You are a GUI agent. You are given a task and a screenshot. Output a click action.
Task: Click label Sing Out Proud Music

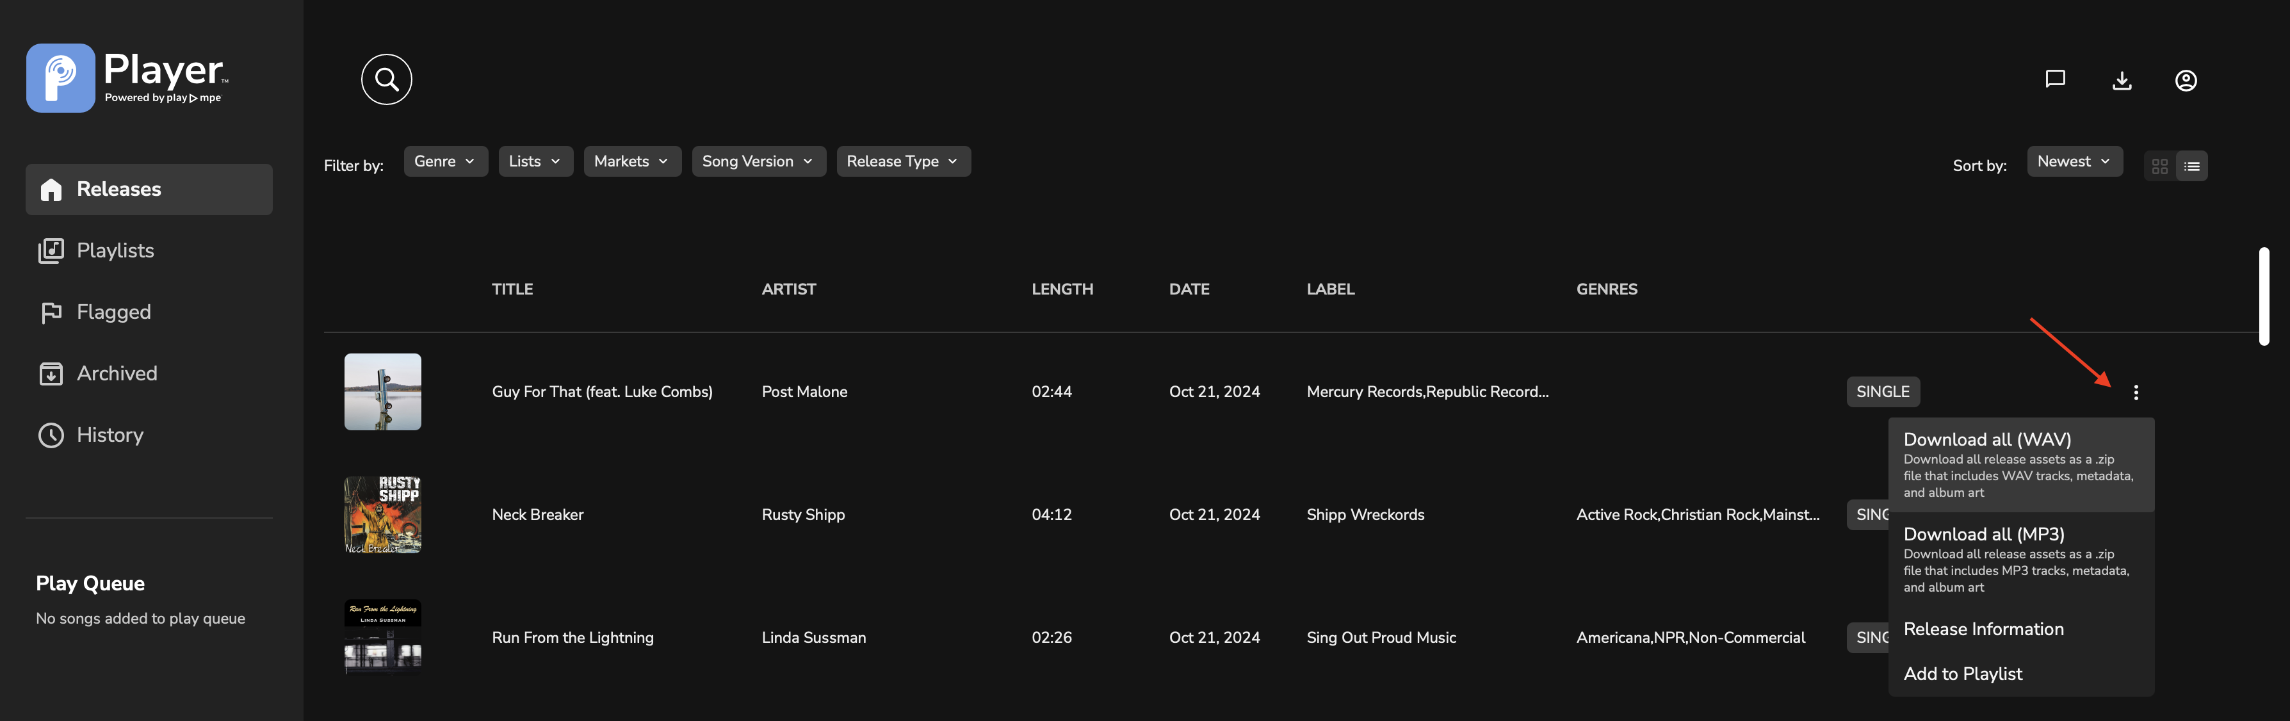pos(1381,637)
